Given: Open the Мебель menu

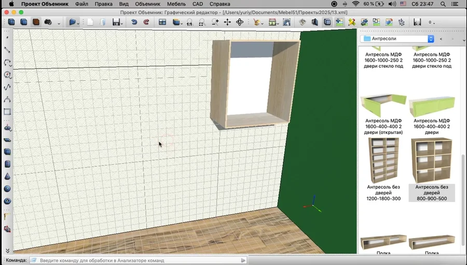Looking at the screenshot, I should point(176,4).
